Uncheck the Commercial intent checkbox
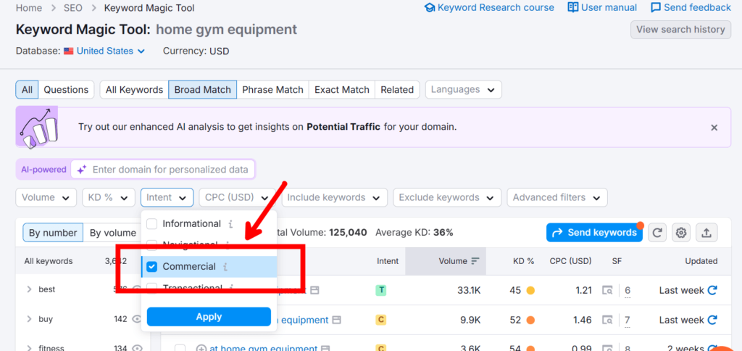 (x=152, y=267)
